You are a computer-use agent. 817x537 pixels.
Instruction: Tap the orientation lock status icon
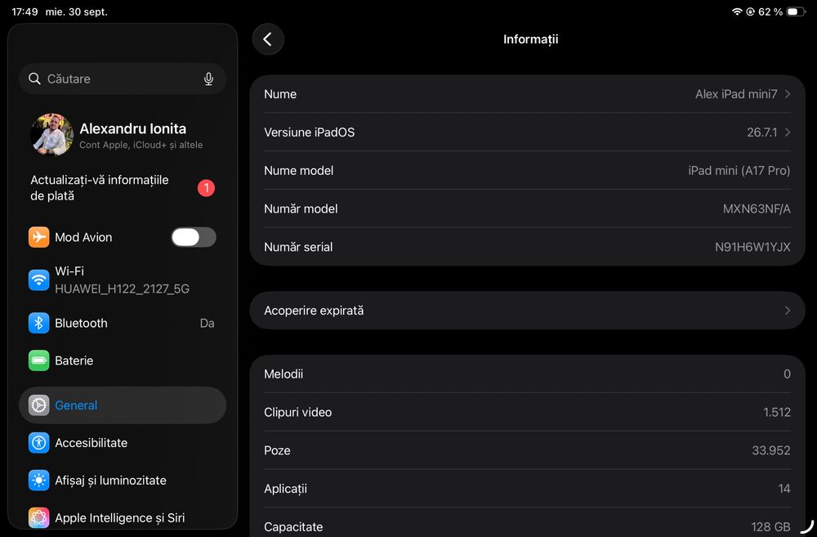coord(750,11)
